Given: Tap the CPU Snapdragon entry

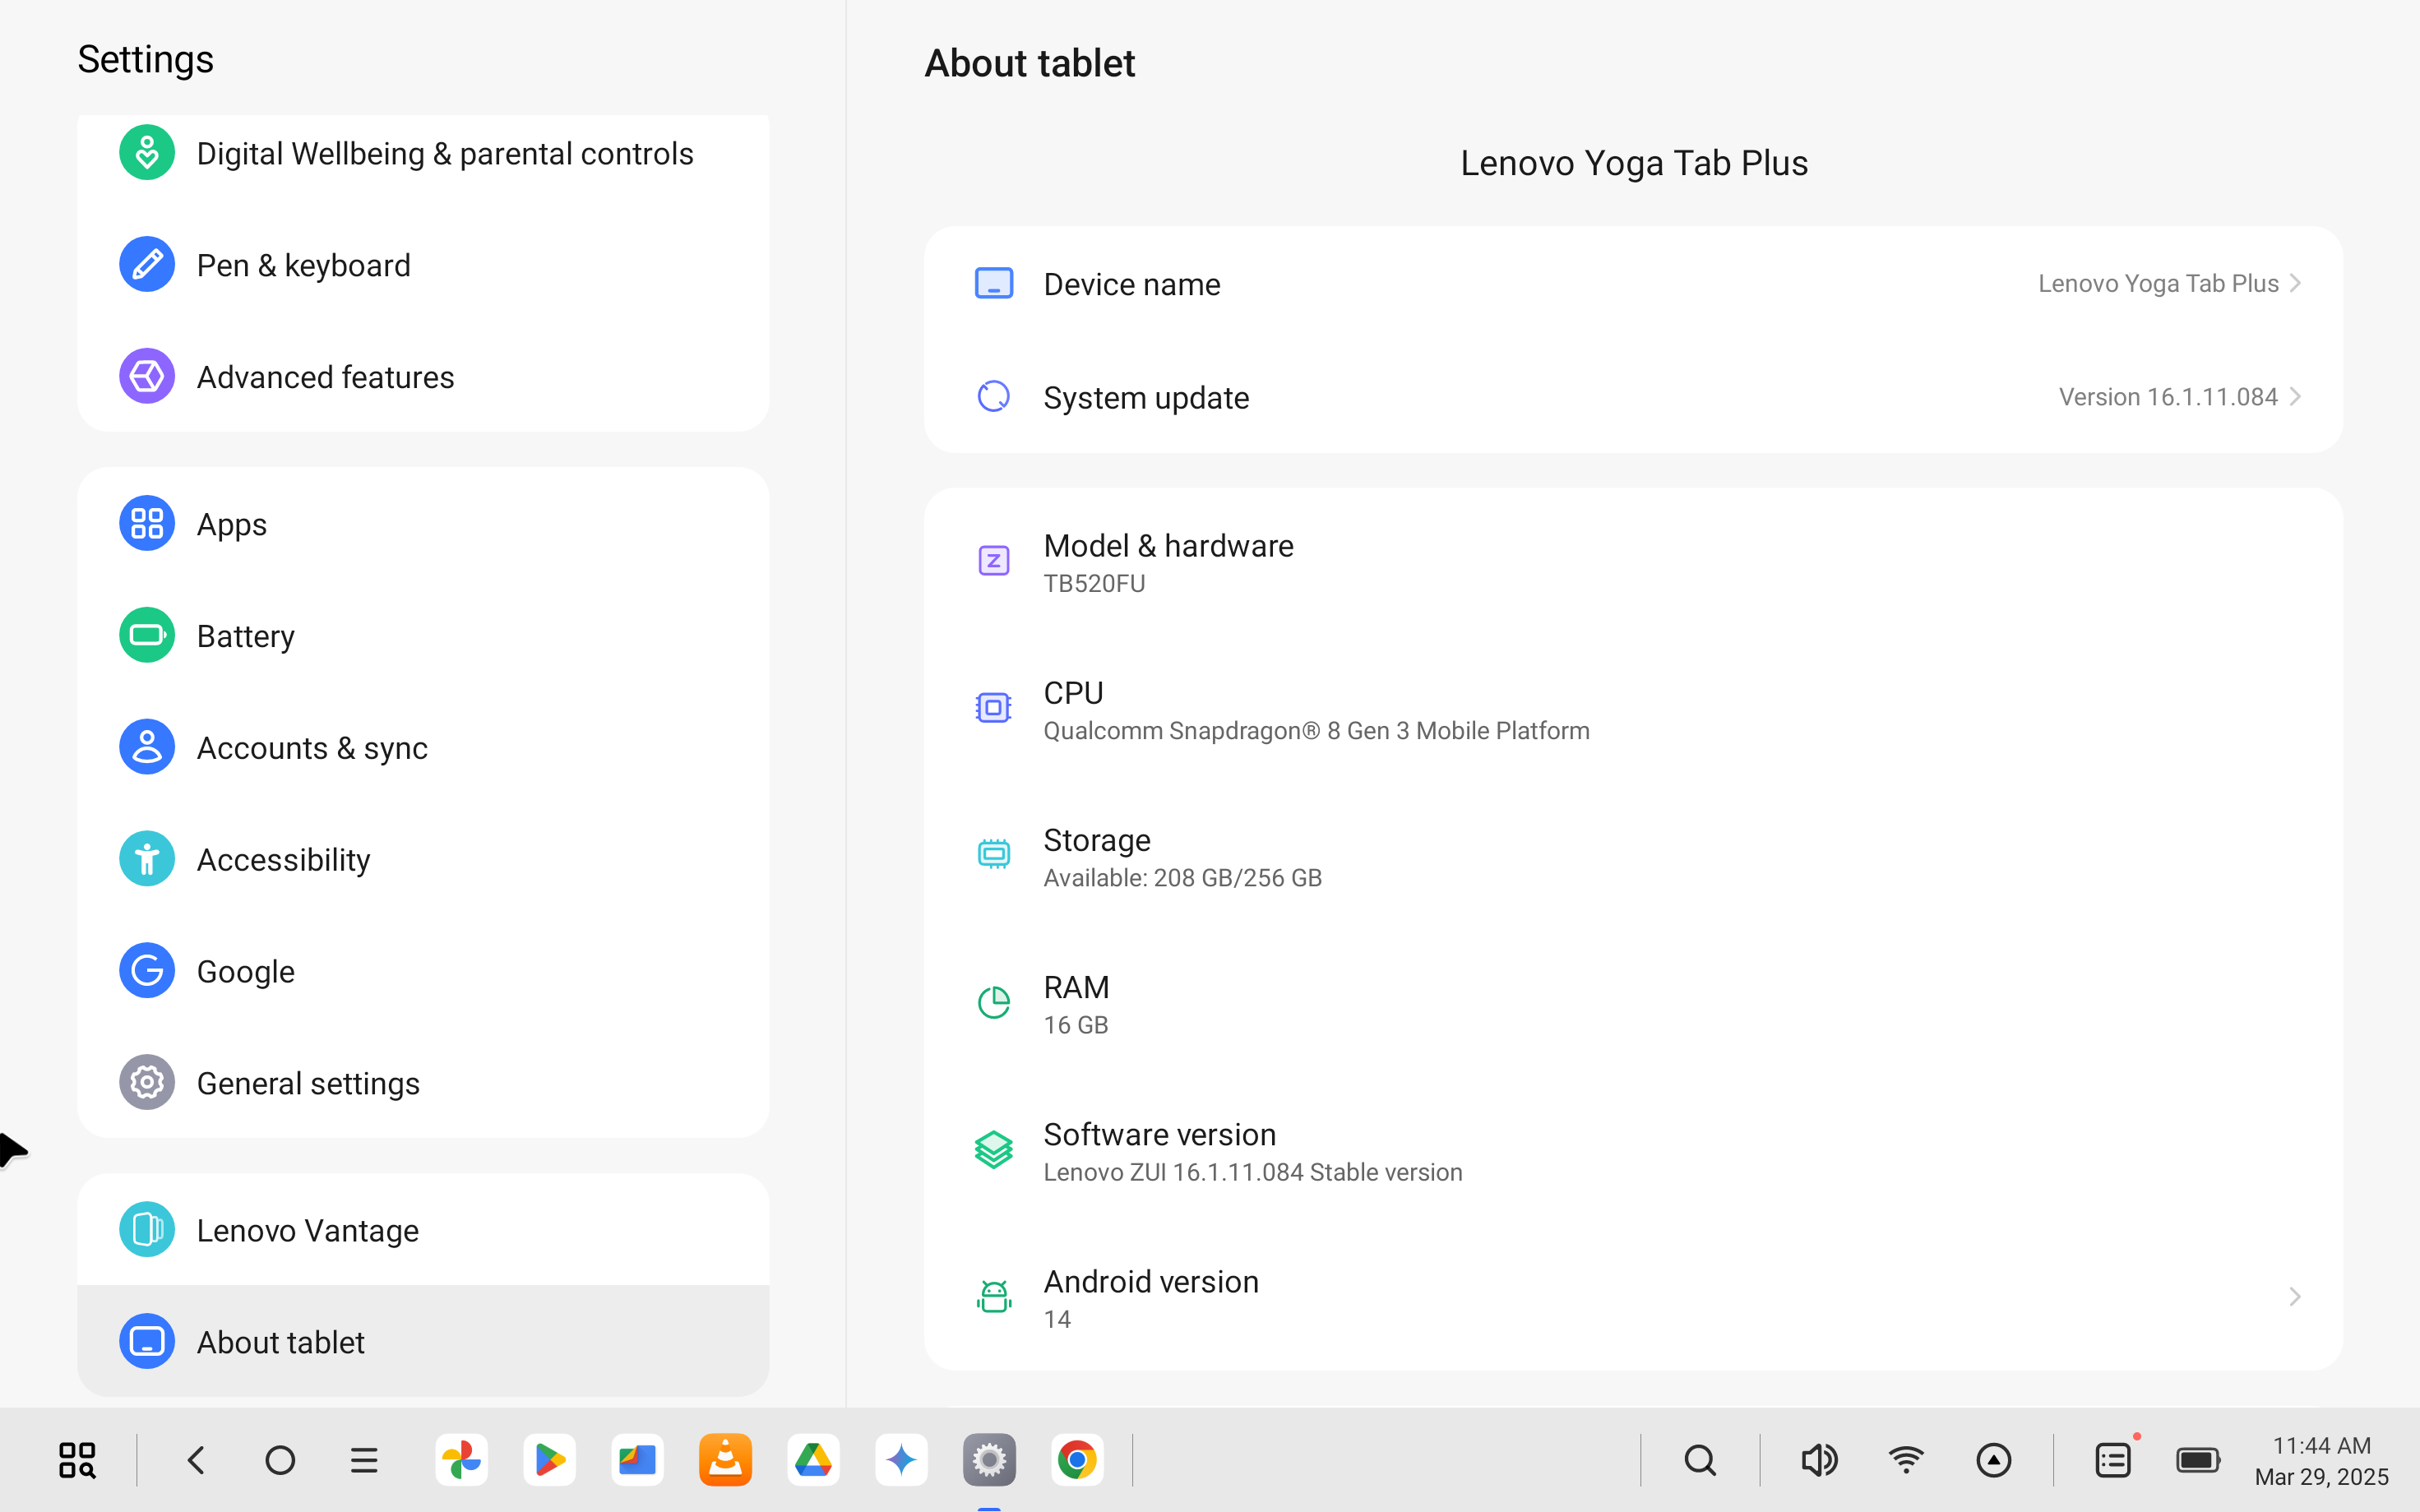Looking at the screenshot, I should pyautogui.click(x=1633, y=709).
